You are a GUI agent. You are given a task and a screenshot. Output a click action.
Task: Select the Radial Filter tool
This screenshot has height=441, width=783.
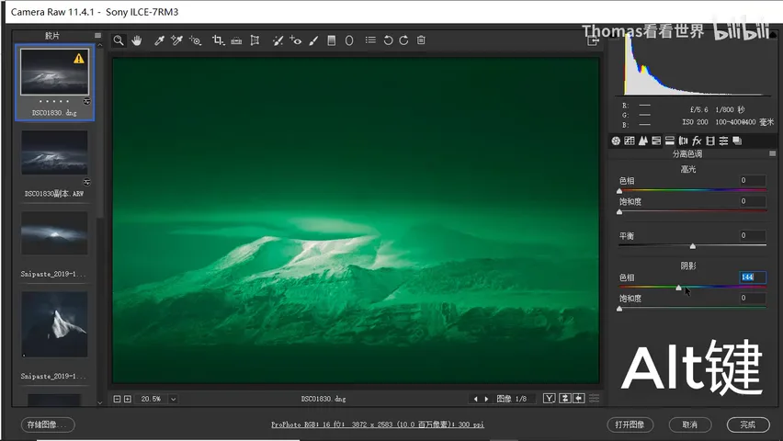pyautogui.click(x=349, y=40)
